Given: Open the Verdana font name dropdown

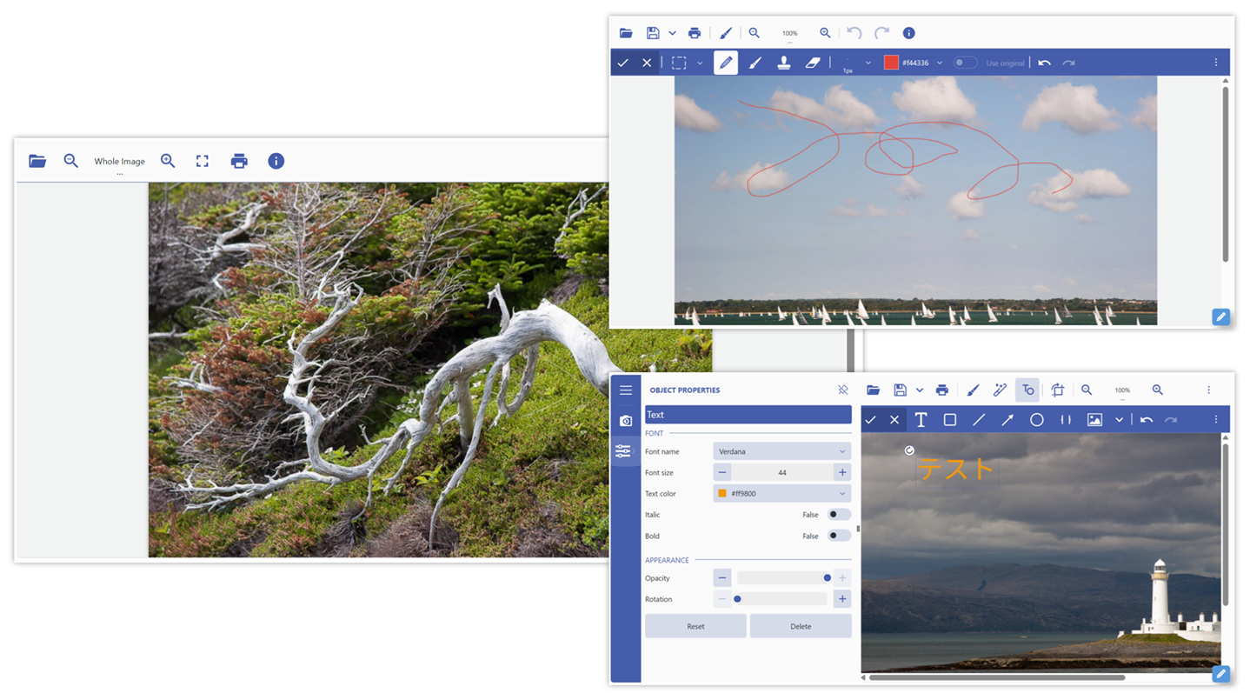Looking at the screenshot, I should point(780,450).
